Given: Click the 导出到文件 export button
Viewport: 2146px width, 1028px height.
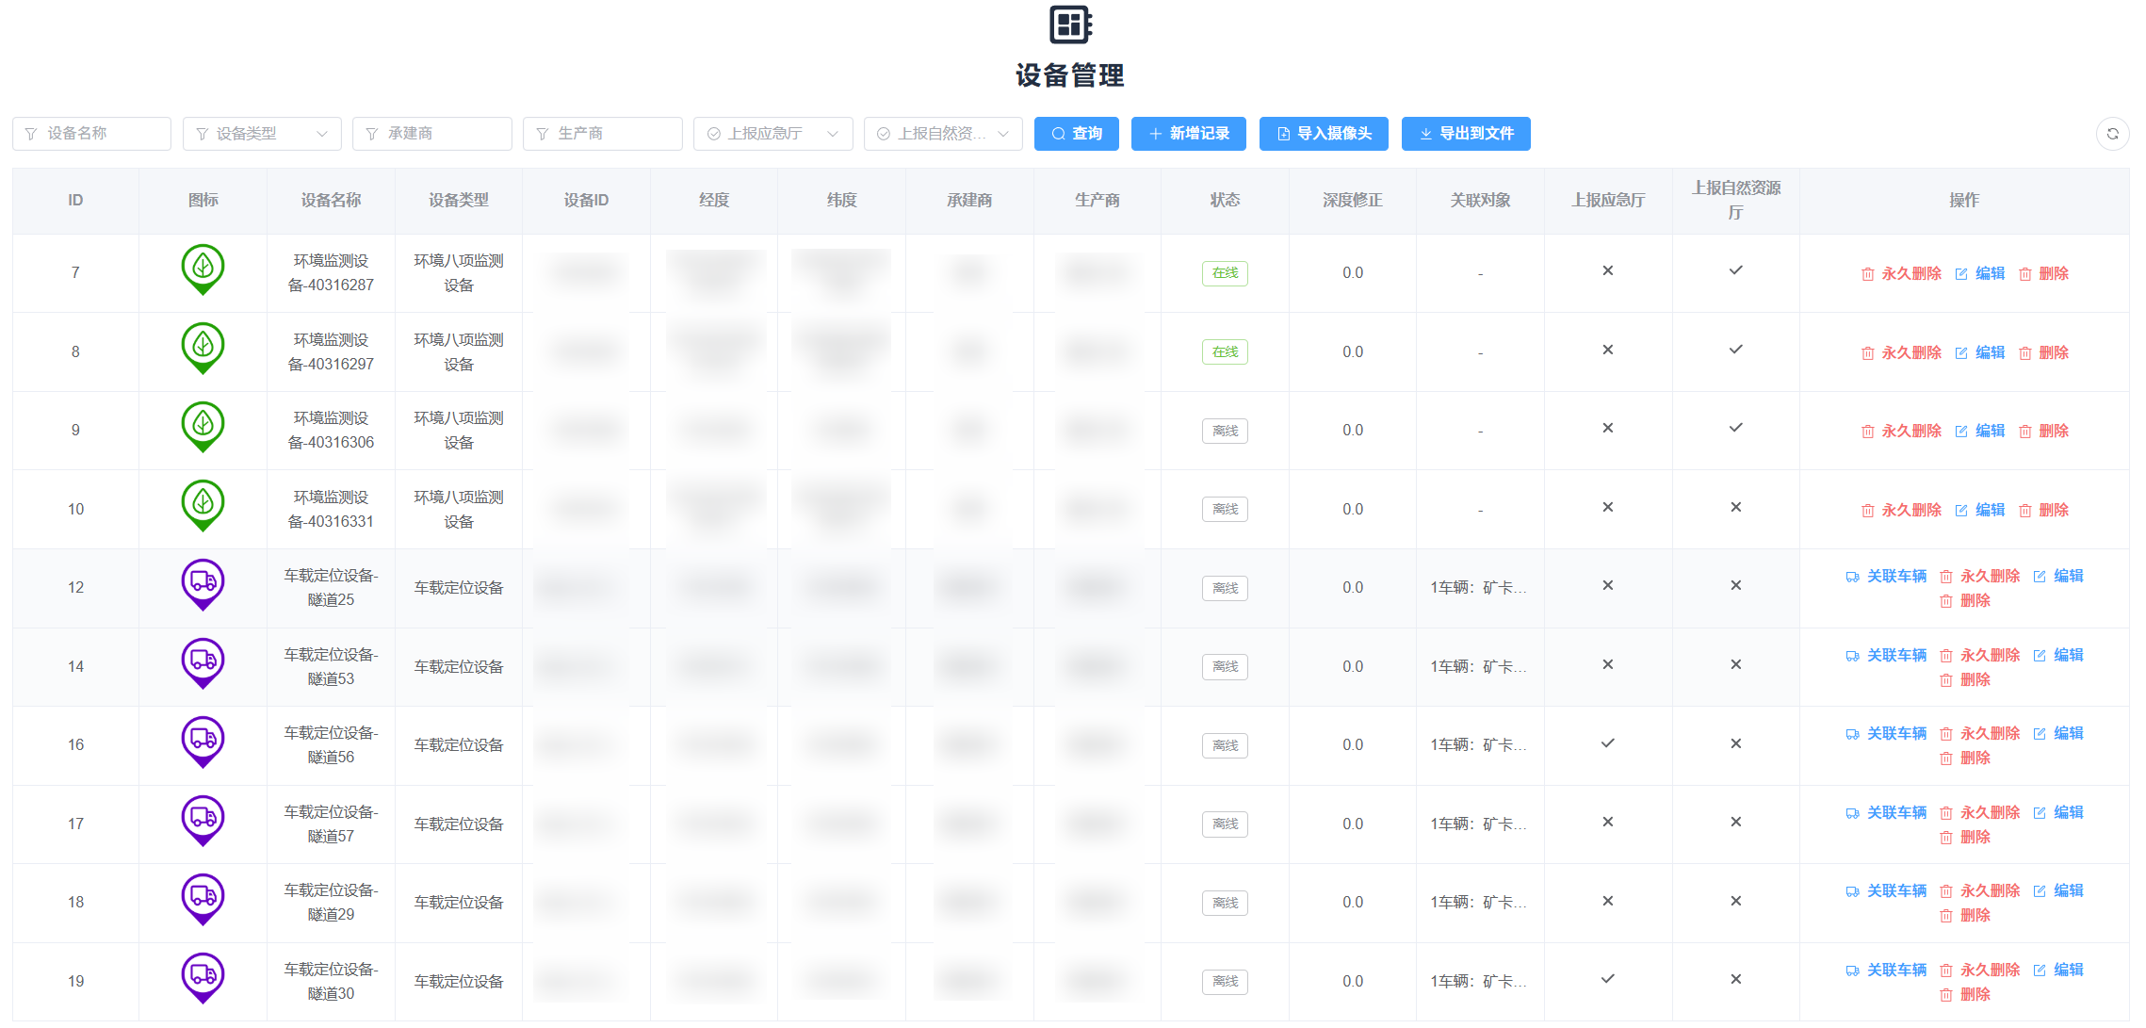Looking at the screenshot, I should tap(1465, 134).
